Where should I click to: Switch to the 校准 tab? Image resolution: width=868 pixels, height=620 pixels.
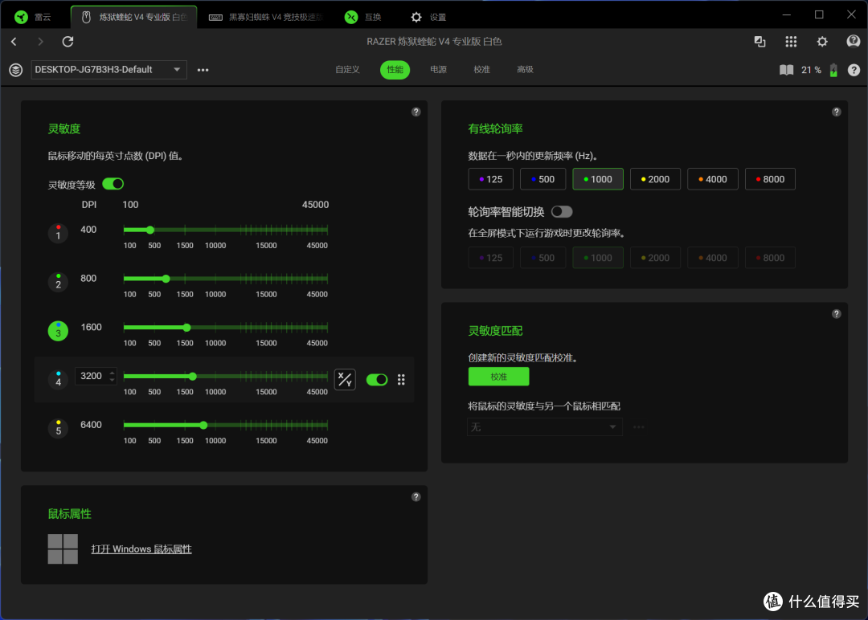[x=481, y=70]
